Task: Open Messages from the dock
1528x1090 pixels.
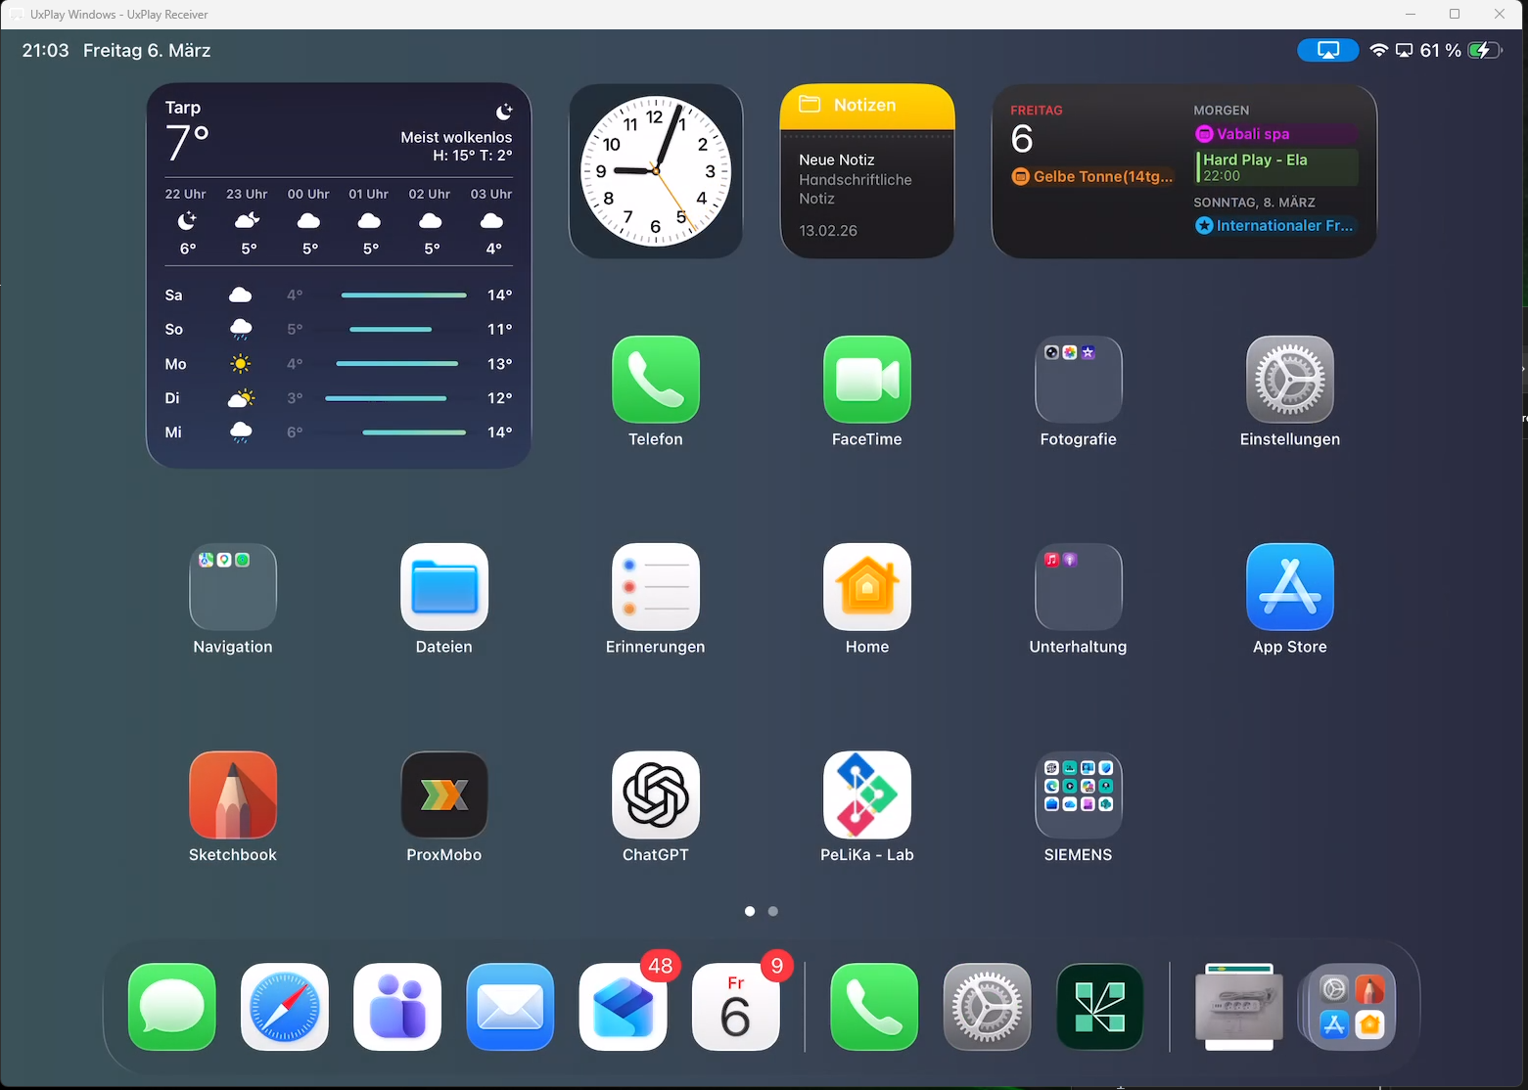Action: 171,1007
